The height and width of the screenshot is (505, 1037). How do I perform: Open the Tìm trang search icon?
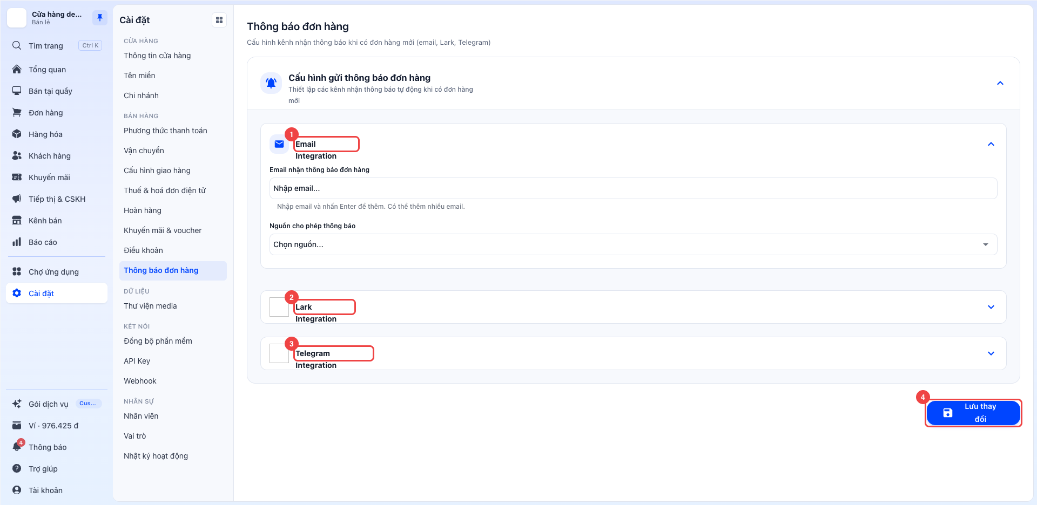(17, 45)
